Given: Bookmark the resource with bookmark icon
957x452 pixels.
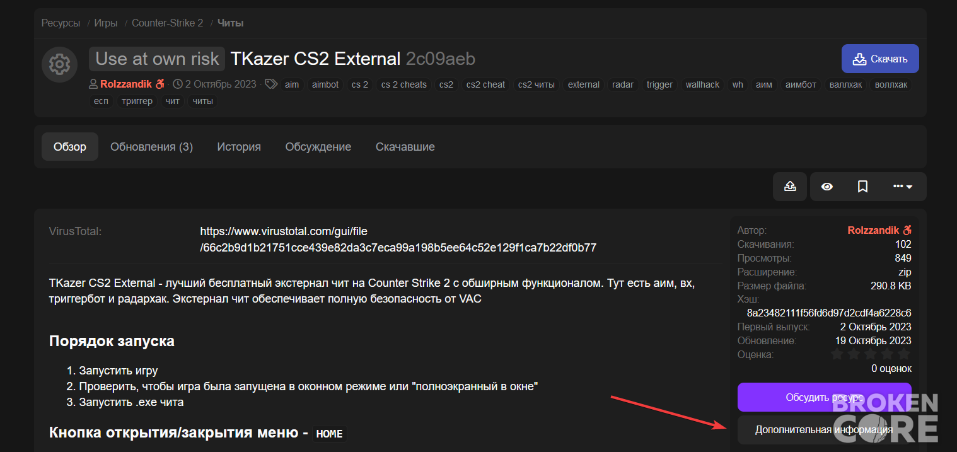Looking at the screenshot, I should [x=863, y=187].
